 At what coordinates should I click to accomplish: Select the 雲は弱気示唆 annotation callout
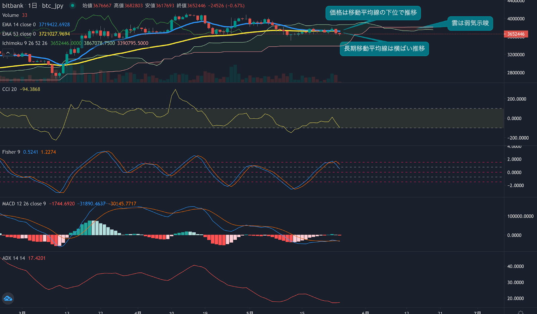click(x=470, y=24)
